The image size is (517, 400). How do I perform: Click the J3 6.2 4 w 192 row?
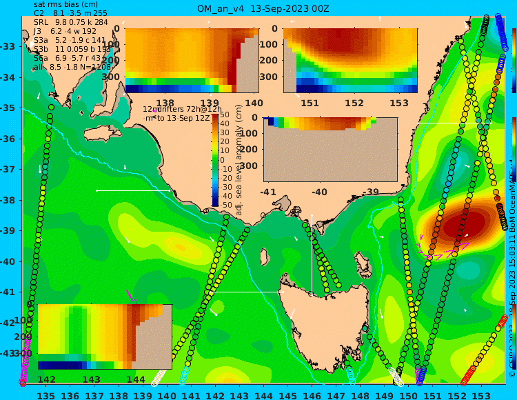pos(65,31)
